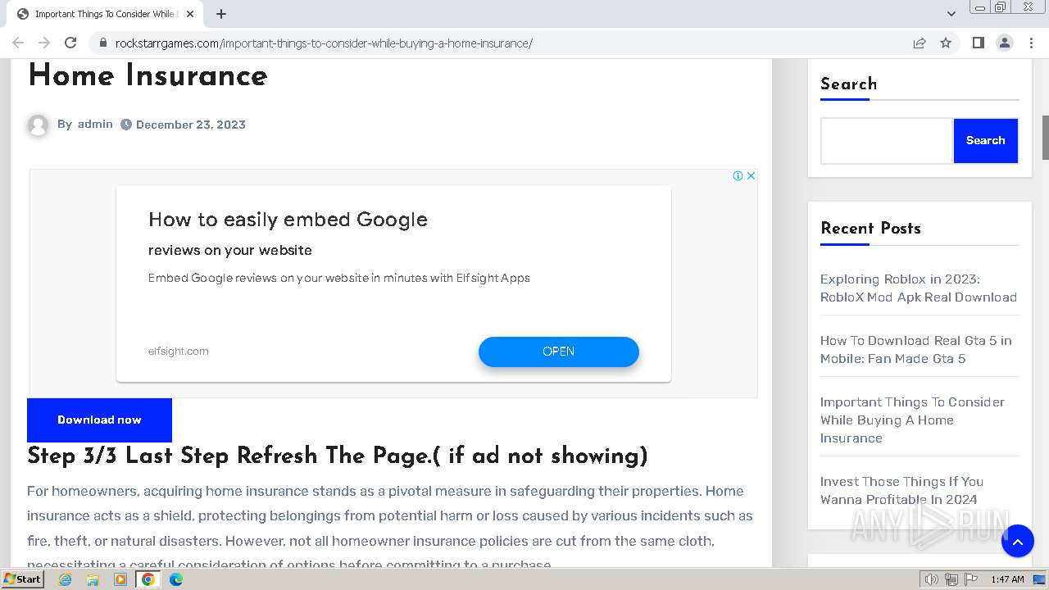1049x590 pixels.
Task: Click the ad info icon
Action: [x=738, y=175]
